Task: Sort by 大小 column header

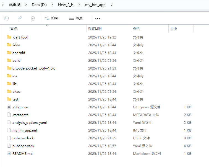Action: pos(174,29)
